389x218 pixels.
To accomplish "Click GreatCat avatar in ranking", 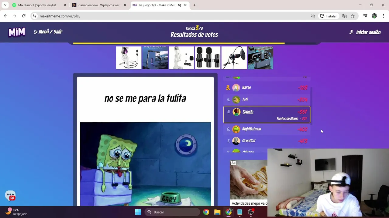I will (236, 141).
